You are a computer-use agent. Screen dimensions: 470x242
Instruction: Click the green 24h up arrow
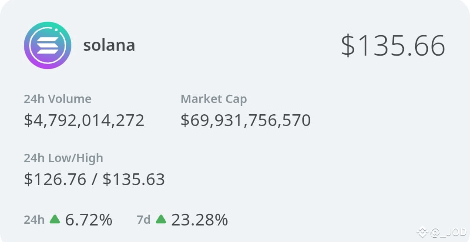[x=55, y=219]
